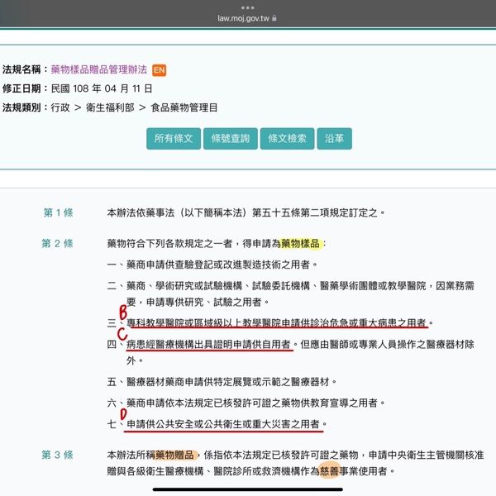Click the orange EN language badge
This screenshot has width=496, height=496.
point(160,69)
